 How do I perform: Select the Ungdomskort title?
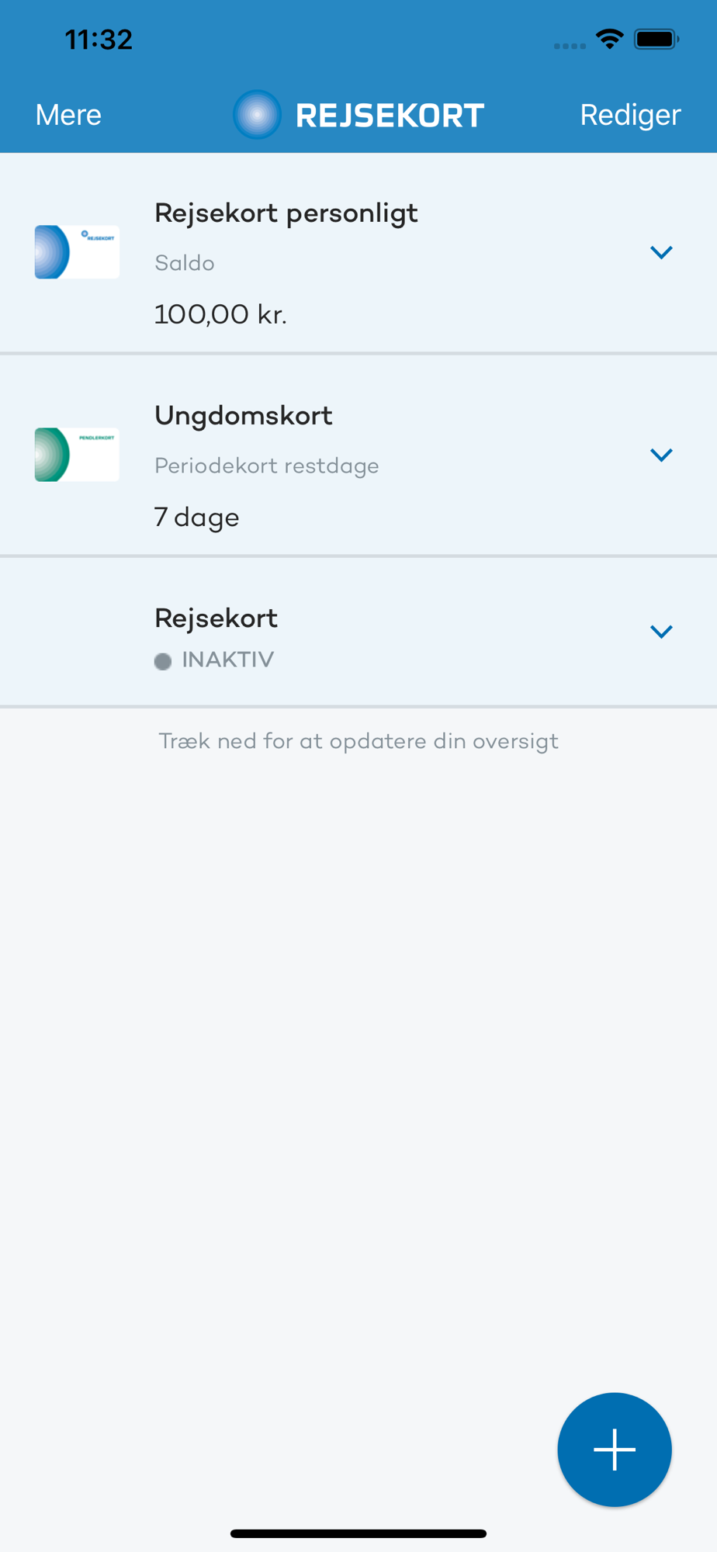[x=244, y=416]
